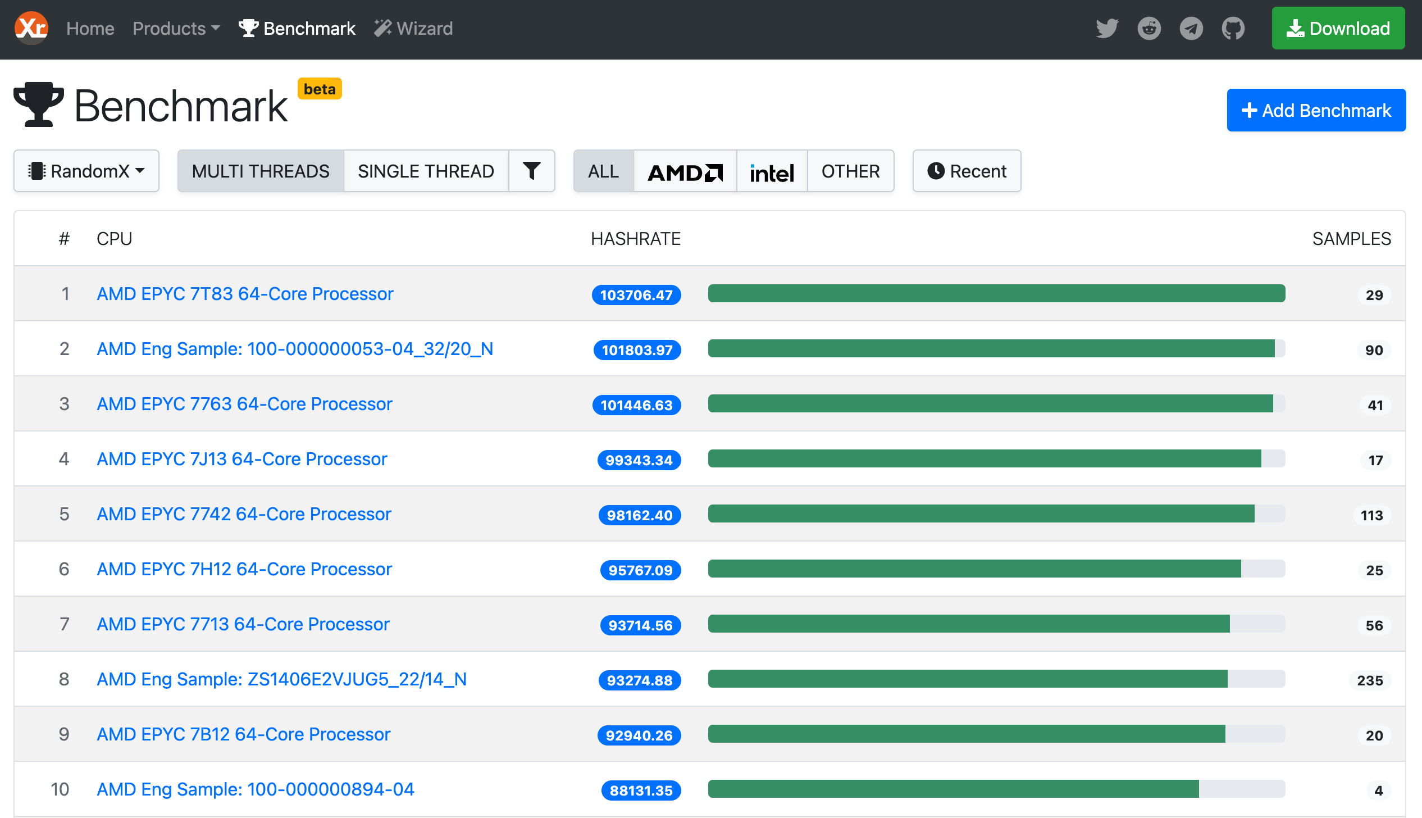This screenshot has width=1422, height=818.
Task: Open AMD EPYC 7713 64-Core Processor link
Action: coord(243,624)
